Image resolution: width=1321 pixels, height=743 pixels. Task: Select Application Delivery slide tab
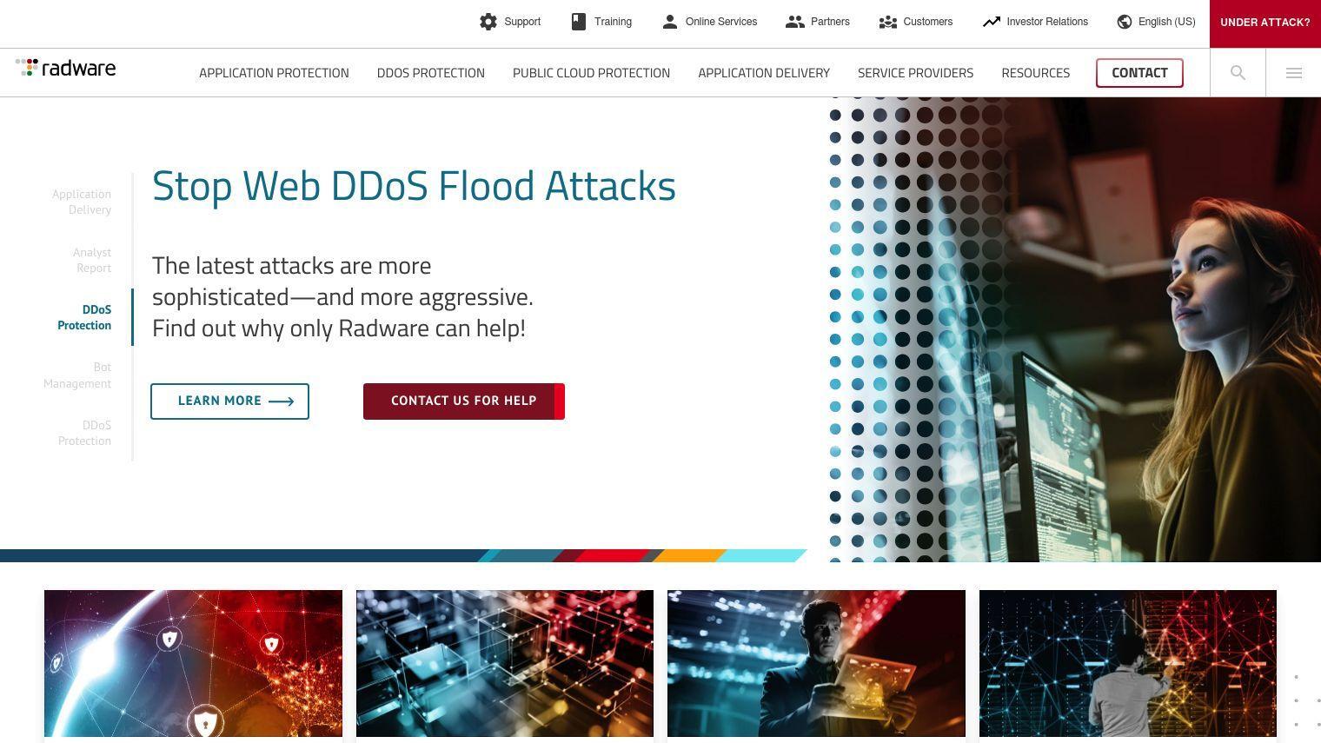81,202
